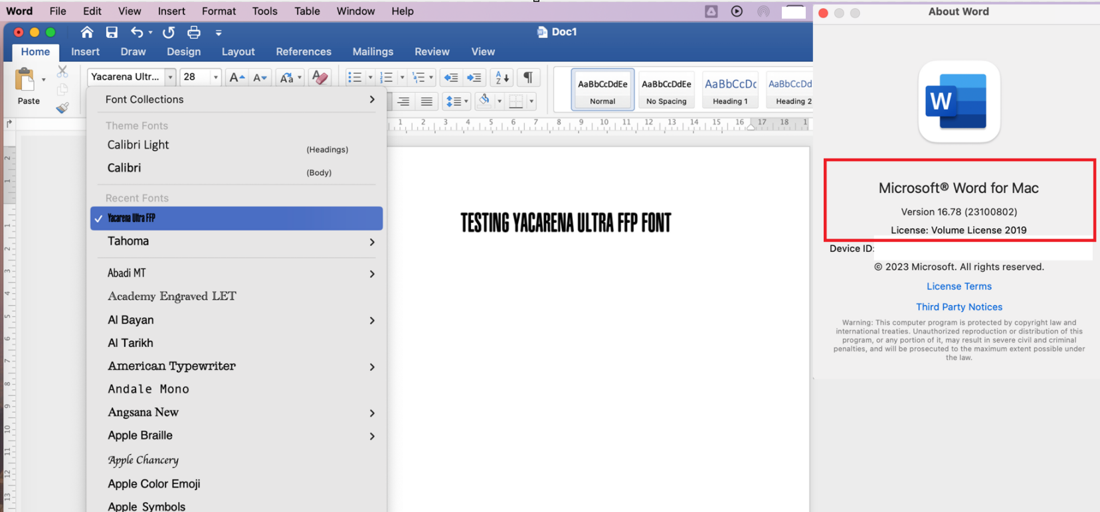This screenshot has height=512, width=1100.
Task: Open the Third Party Notices link
Action: click(959, 307)
